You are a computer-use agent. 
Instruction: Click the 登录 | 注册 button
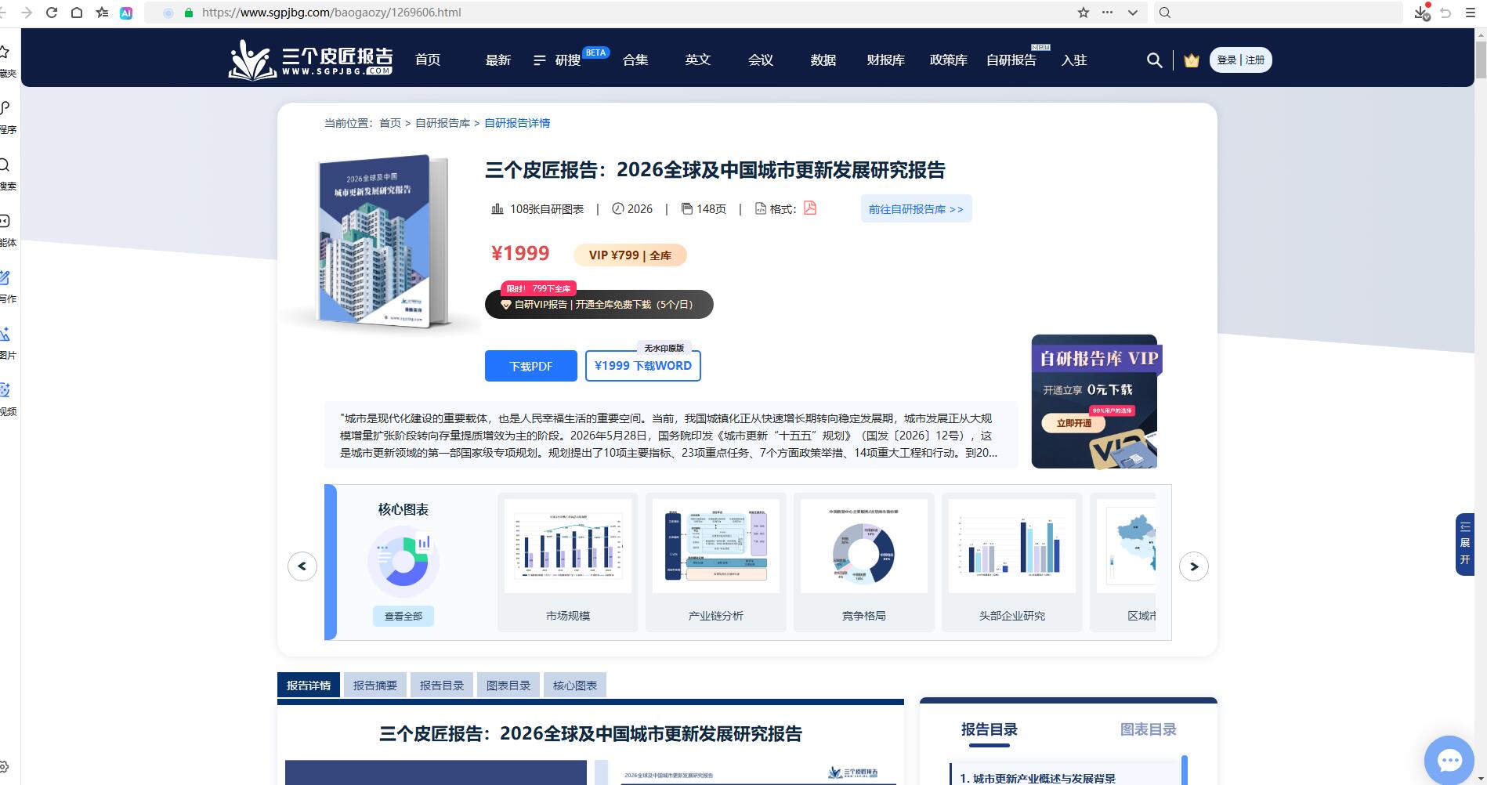click(x=1241, y=60)
